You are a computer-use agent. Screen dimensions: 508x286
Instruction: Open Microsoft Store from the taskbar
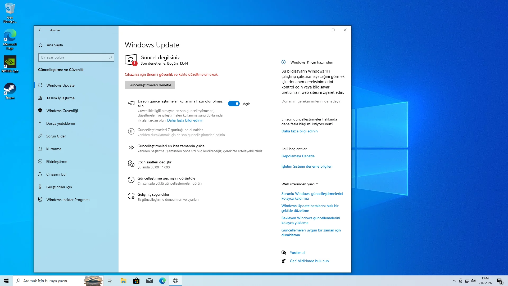click(136, 281)
